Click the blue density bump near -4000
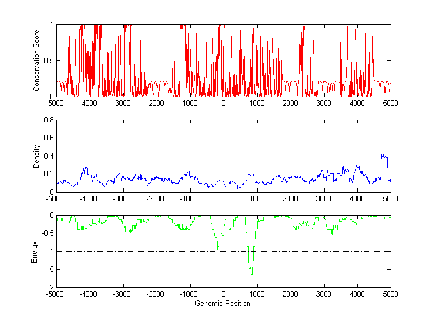This screenshot has width=432, height=323. [x=85, y=169]
